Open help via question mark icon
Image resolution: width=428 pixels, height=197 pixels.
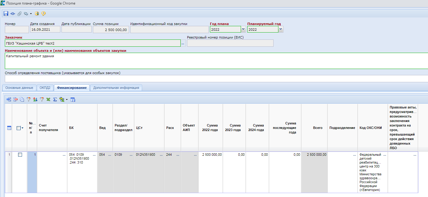pos(43,14)
